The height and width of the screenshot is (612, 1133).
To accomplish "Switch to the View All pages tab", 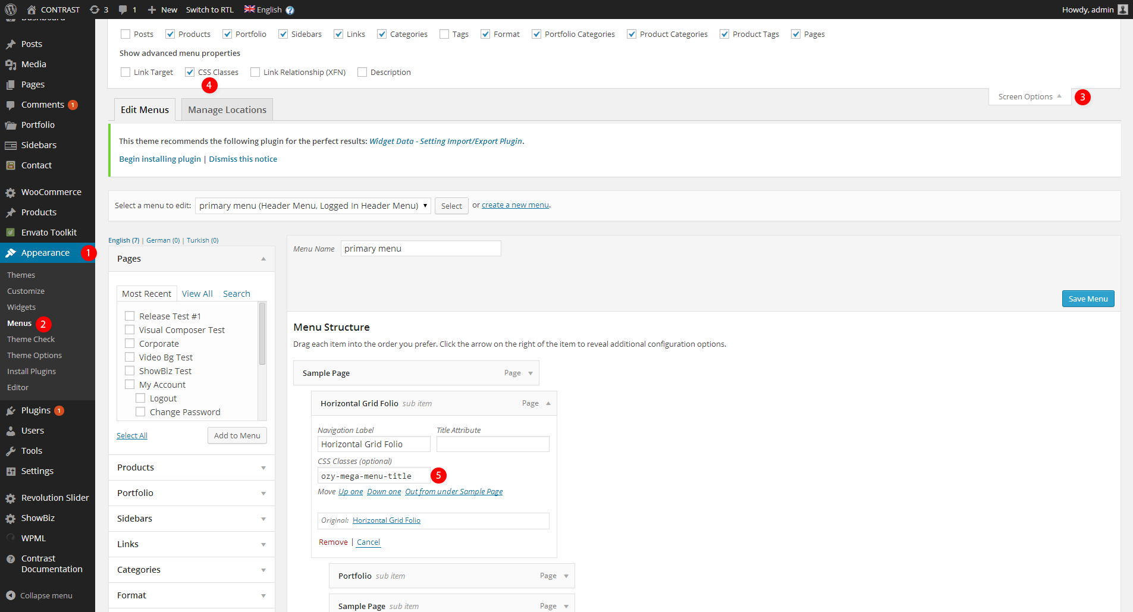I will [197, 294].
